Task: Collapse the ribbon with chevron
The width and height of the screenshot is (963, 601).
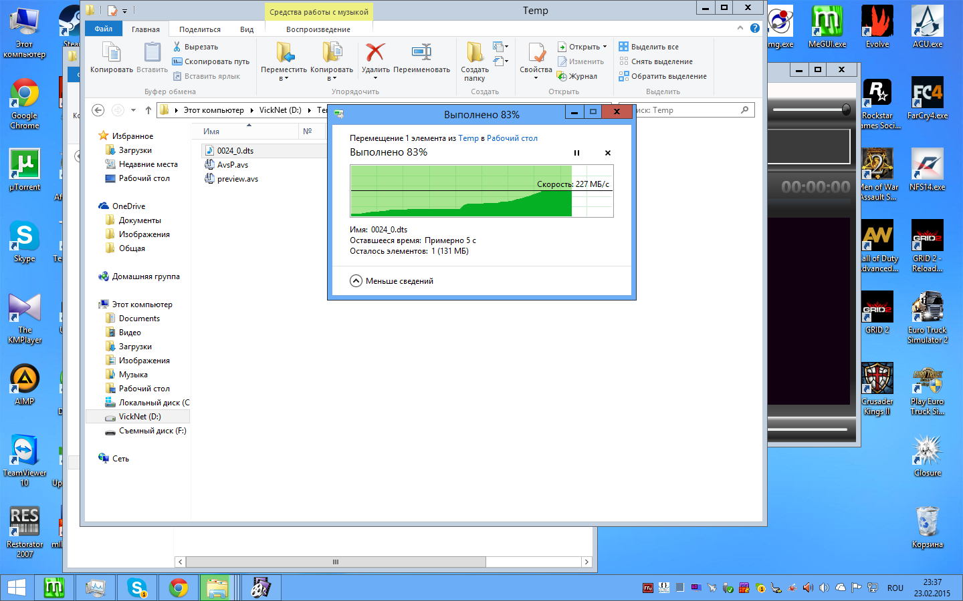Action: click(x=740, y=28)
